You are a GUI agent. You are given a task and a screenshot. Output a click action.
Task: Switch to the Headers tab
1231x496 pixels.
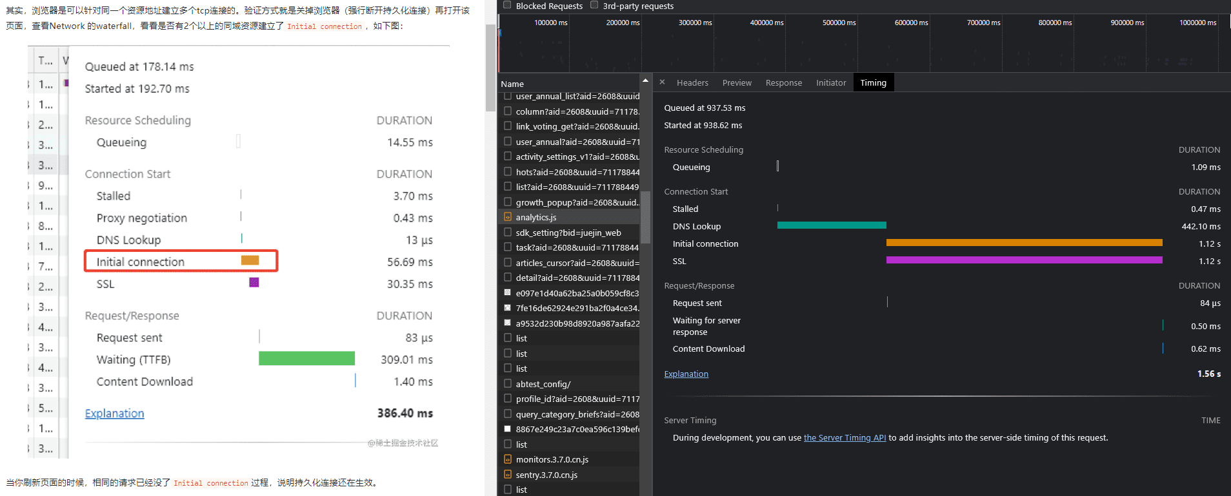[692, 82]
